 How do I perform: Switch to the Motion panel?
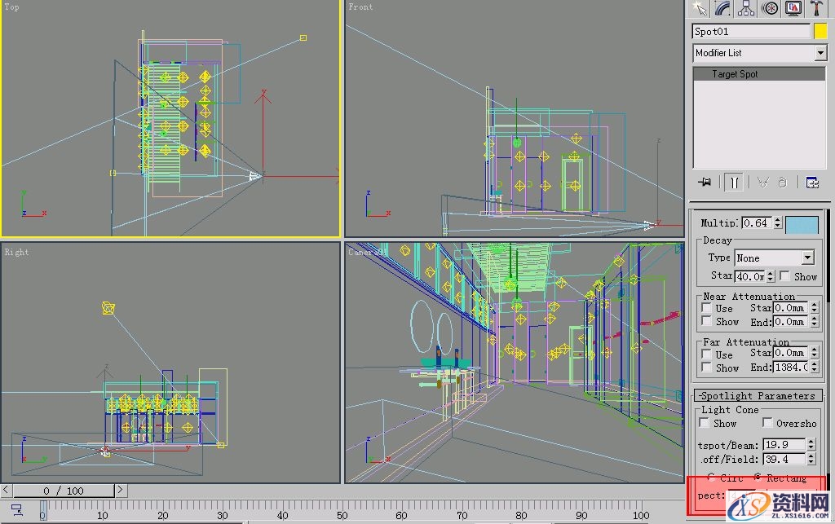click(769, 8)
